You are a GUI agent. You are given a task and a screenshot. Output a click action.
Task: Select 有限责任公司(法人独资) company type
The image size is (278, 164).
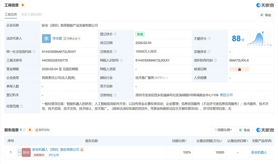coord(58,78)
